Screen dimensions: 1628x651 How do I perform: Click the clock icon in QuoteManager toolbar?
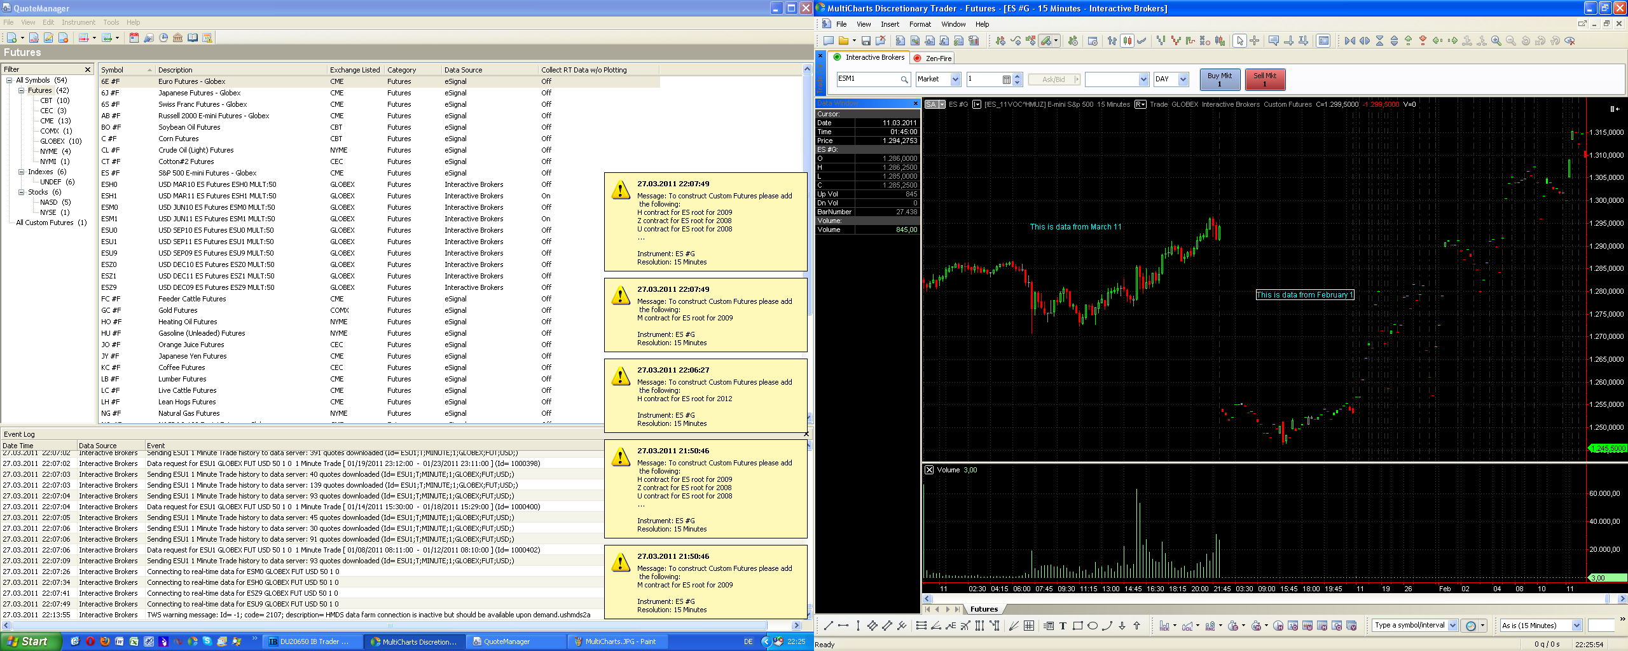pos(163,38)
